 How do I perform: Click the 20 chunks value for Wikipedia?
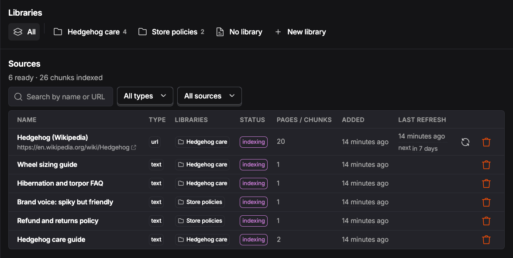[x=281, y=142]
